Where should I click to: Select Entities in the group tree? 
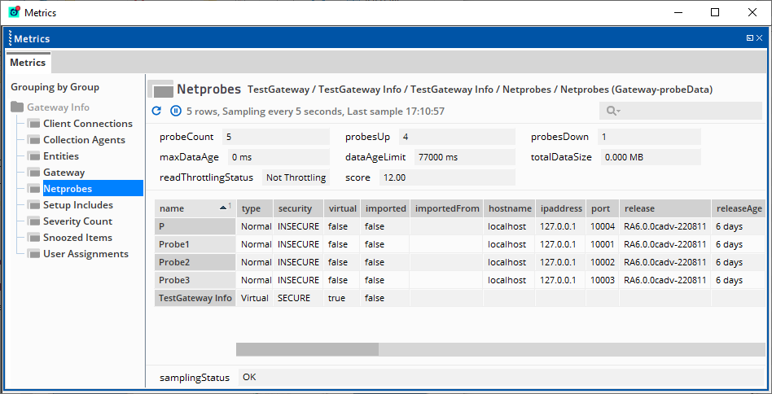tap(61, 156)
